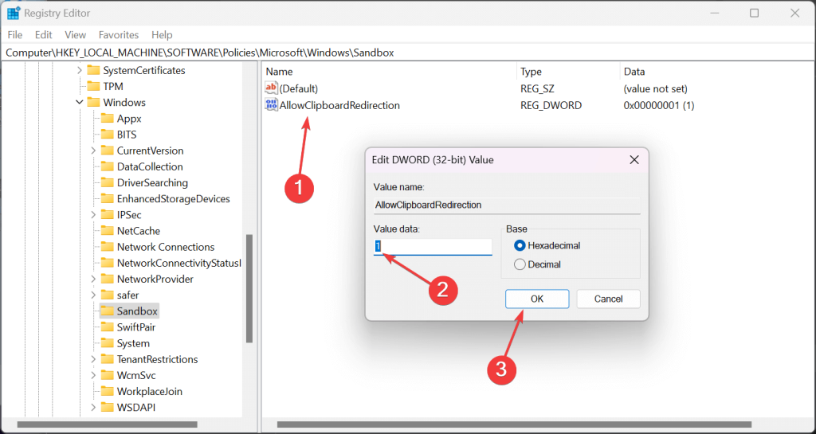
Task: Expand the NetworkProvider key
Action: [x=93, y=279]
